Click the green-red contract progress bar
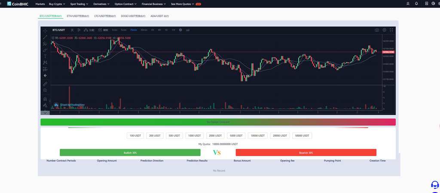The height and width of the screenshot is (193, 440). [218, 122]
